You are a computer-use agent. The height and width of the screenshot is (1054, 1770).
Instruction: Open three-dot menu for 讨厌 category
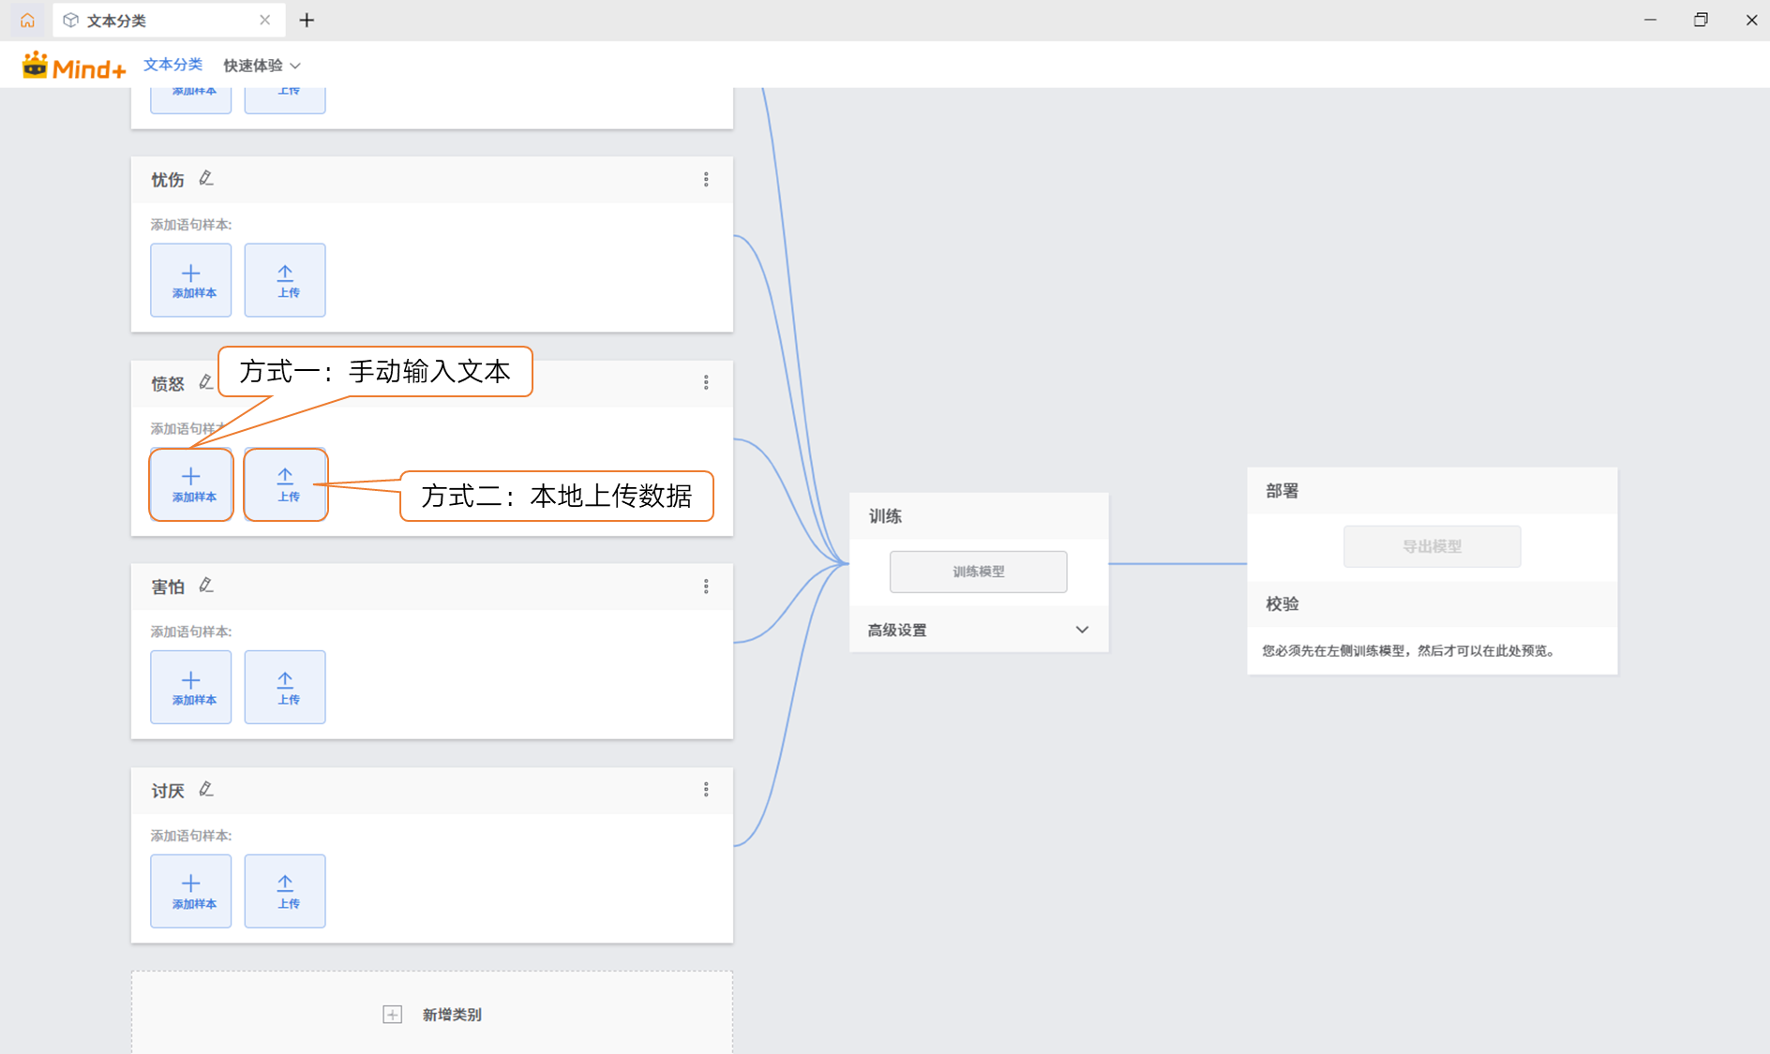click(706, 790)
